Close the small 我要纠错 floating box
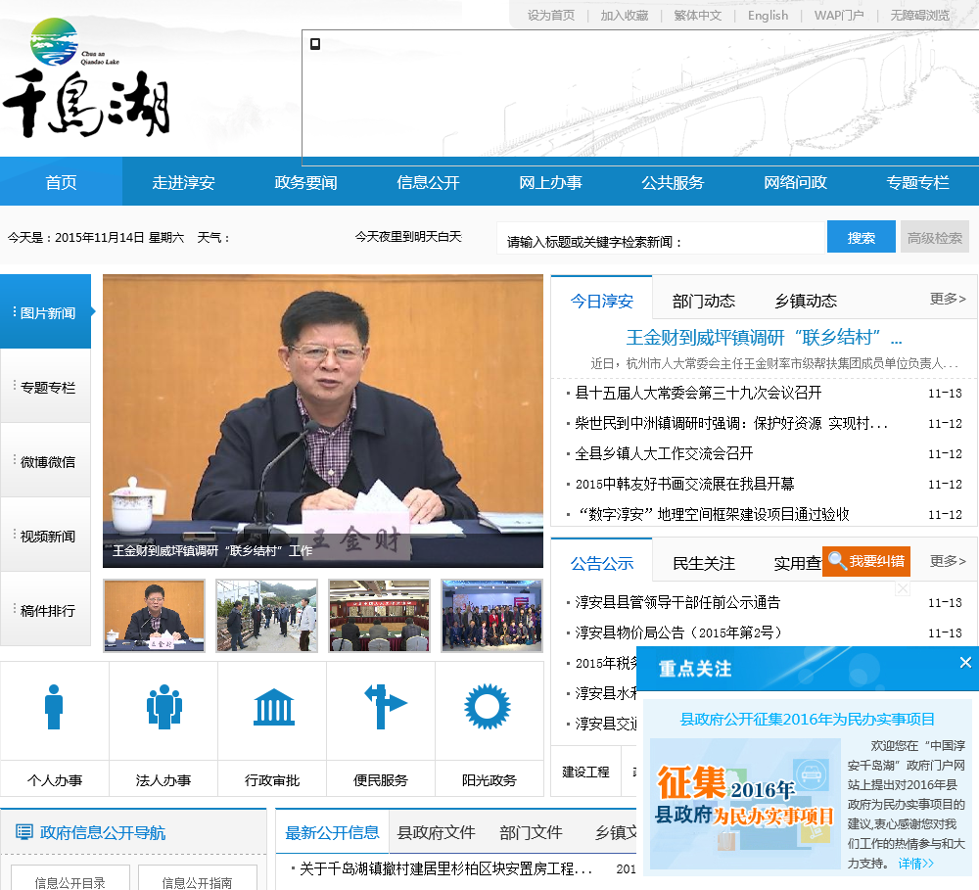Screen dimensions: 979x890 point(903,588)
